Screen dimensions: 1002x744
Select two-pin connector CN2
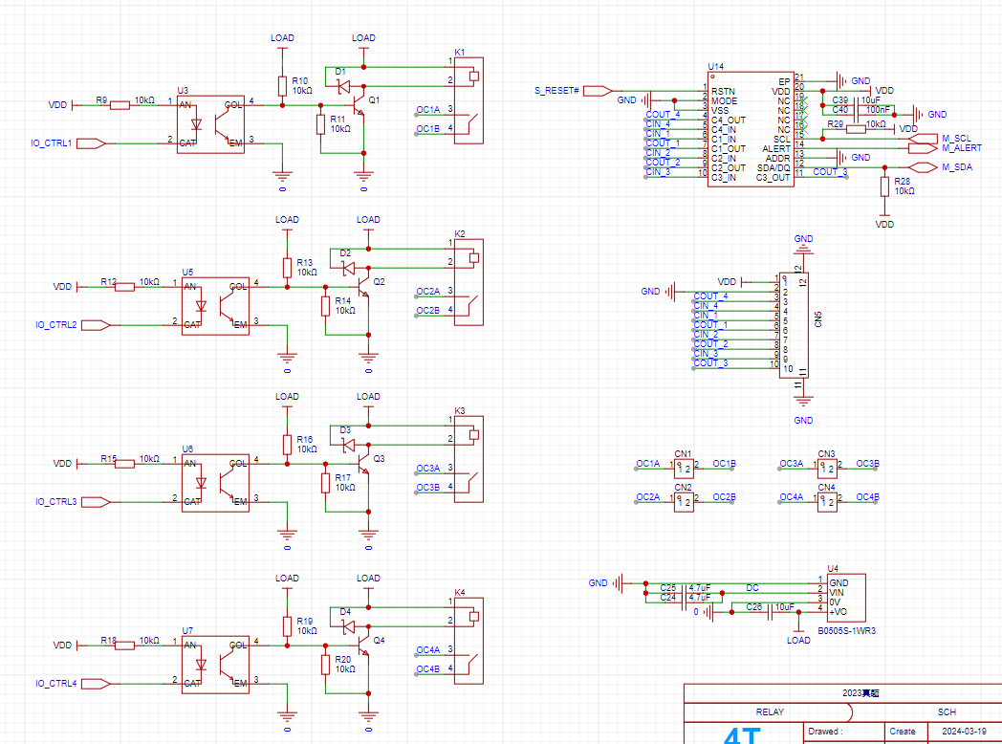pos(684,502)
